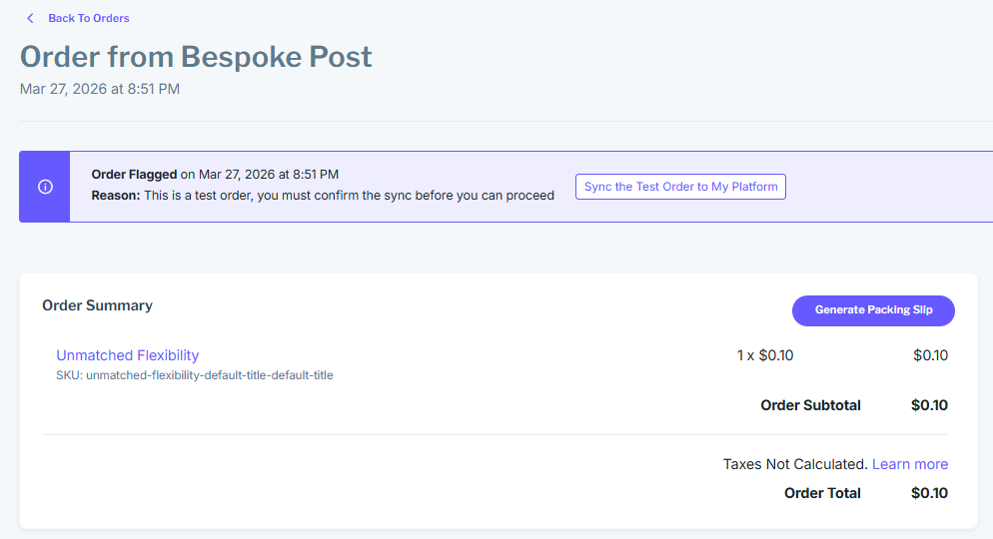
Task: Click the info icon in flagged banner
Action: click(x=45, y=187)
